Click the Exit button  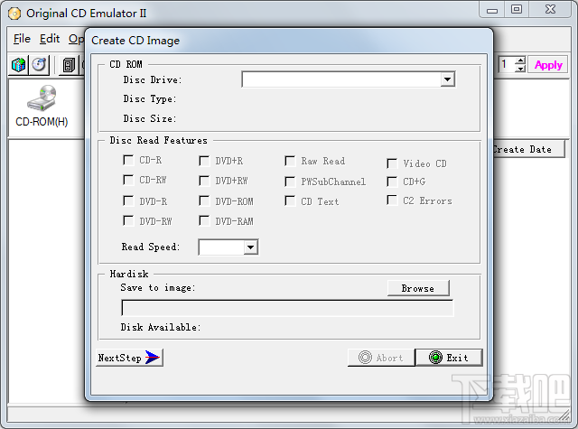click(x=449, y=358)
